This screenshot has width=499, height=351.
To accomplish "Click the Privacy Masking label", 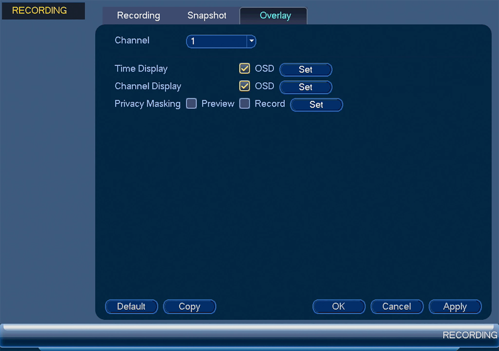I will click(x=148, y=104).
